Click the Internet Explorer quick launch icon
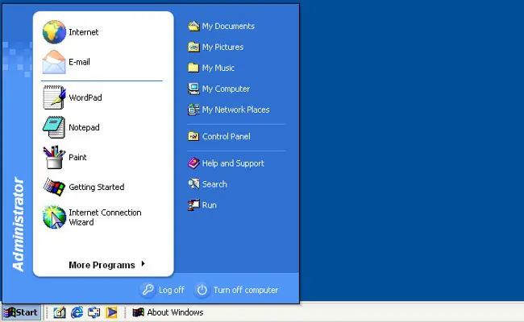Screen dimensions: 524x322 coord(77,312)
